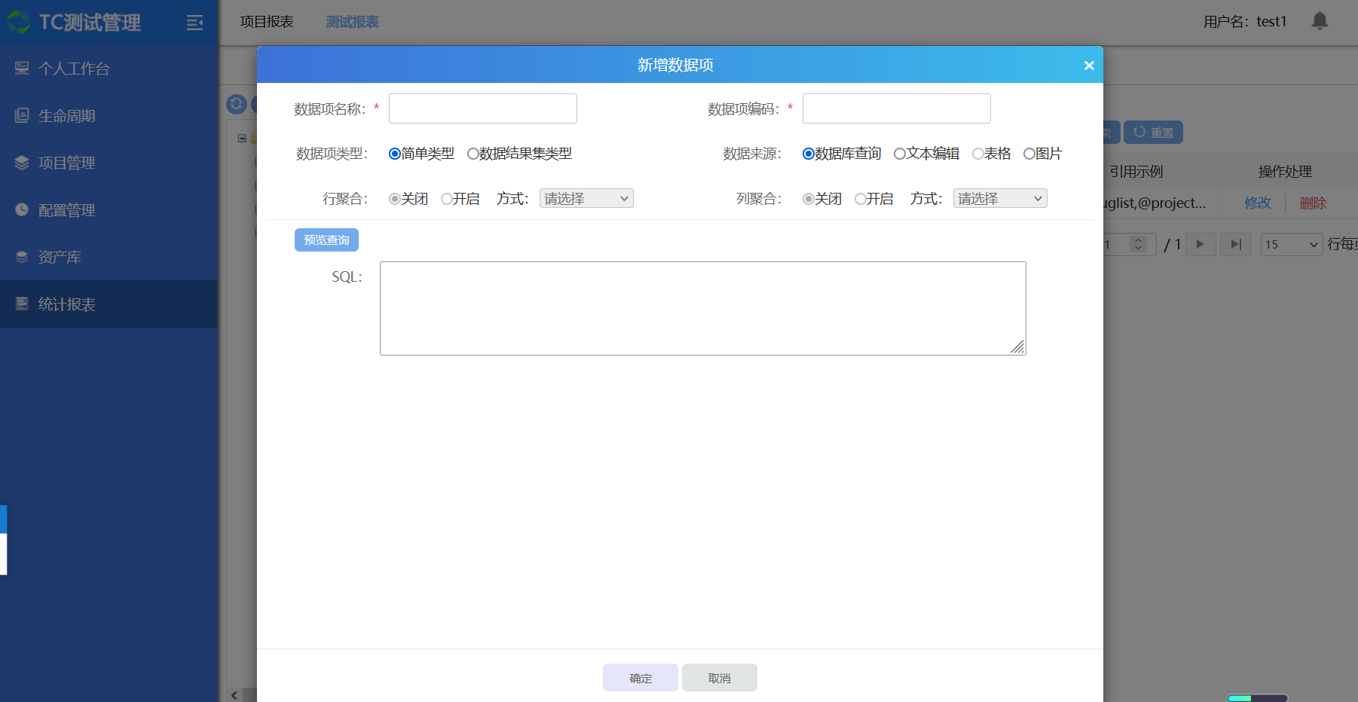Click the 确定 button
Image resolution: width=1358 pixels, height=702 pixels.
click(x=641, y=677)
